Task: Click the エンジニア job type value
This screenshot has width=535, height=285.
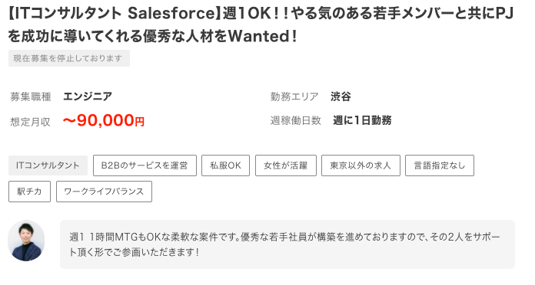Action: click(88, 97)
